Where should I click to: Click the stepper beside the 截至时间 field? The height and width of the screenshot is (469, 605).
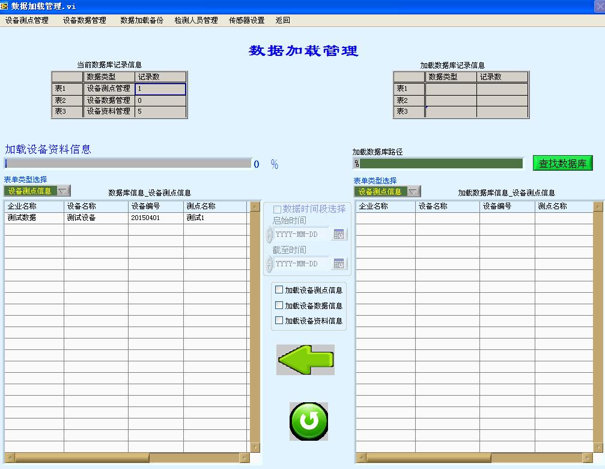tap(269, 263)
